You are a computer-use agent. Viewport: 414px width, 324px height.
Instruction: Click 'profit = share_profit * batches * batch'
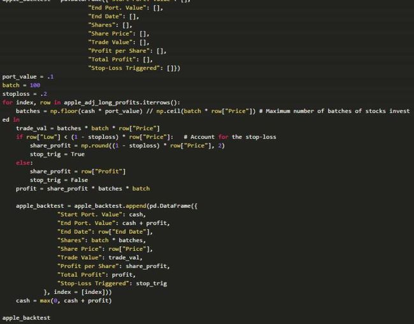83,189
